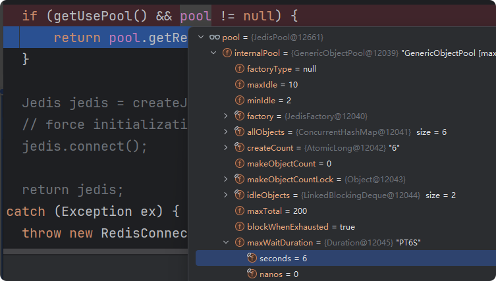Click the final field icon of idleObjects
This screenshot has height=281, width=496.
tap(239, 195)
